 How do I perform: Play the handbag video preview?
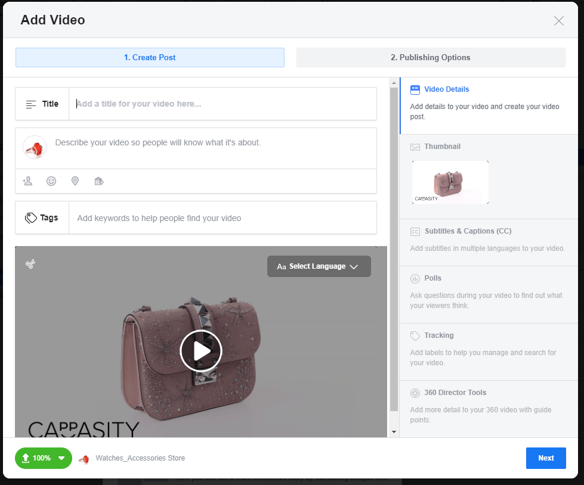point(201,351)
